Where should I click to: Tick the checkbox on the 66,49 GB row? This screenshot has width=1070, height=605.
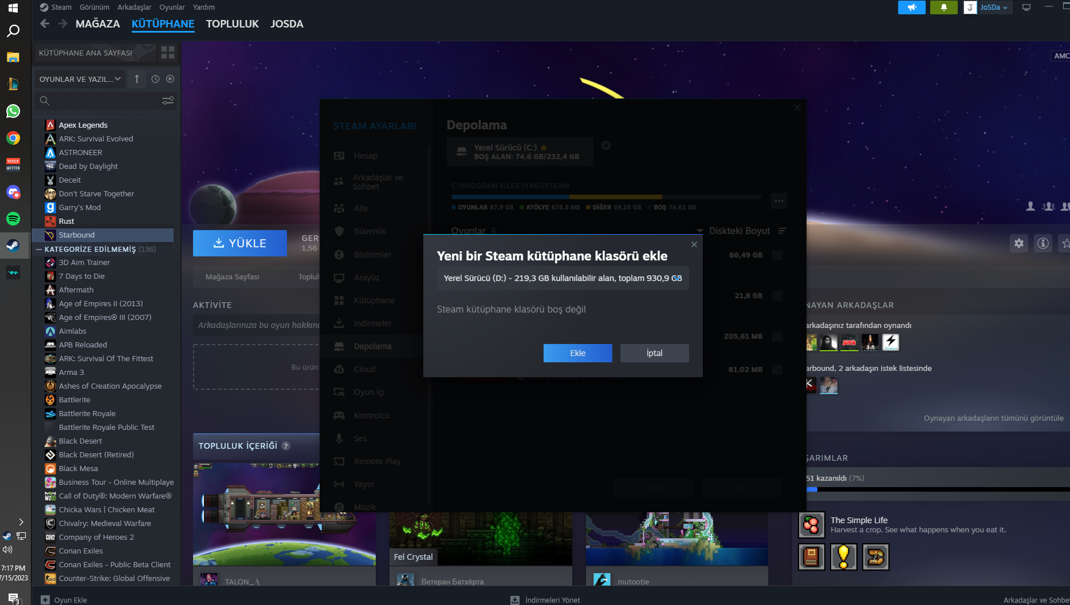tap(777, 255)
